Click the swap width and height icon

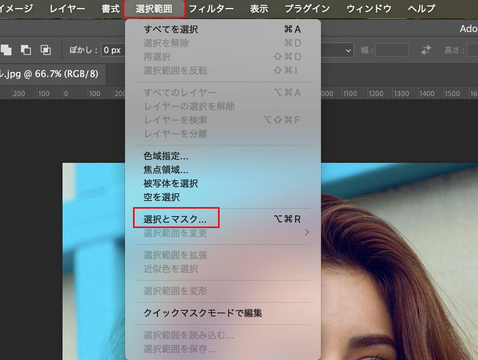click(426, 50)
